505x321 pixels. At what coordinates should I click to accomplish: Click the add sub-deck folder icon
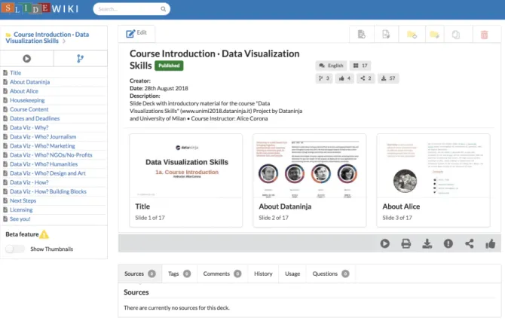click(x=412, y=34)
